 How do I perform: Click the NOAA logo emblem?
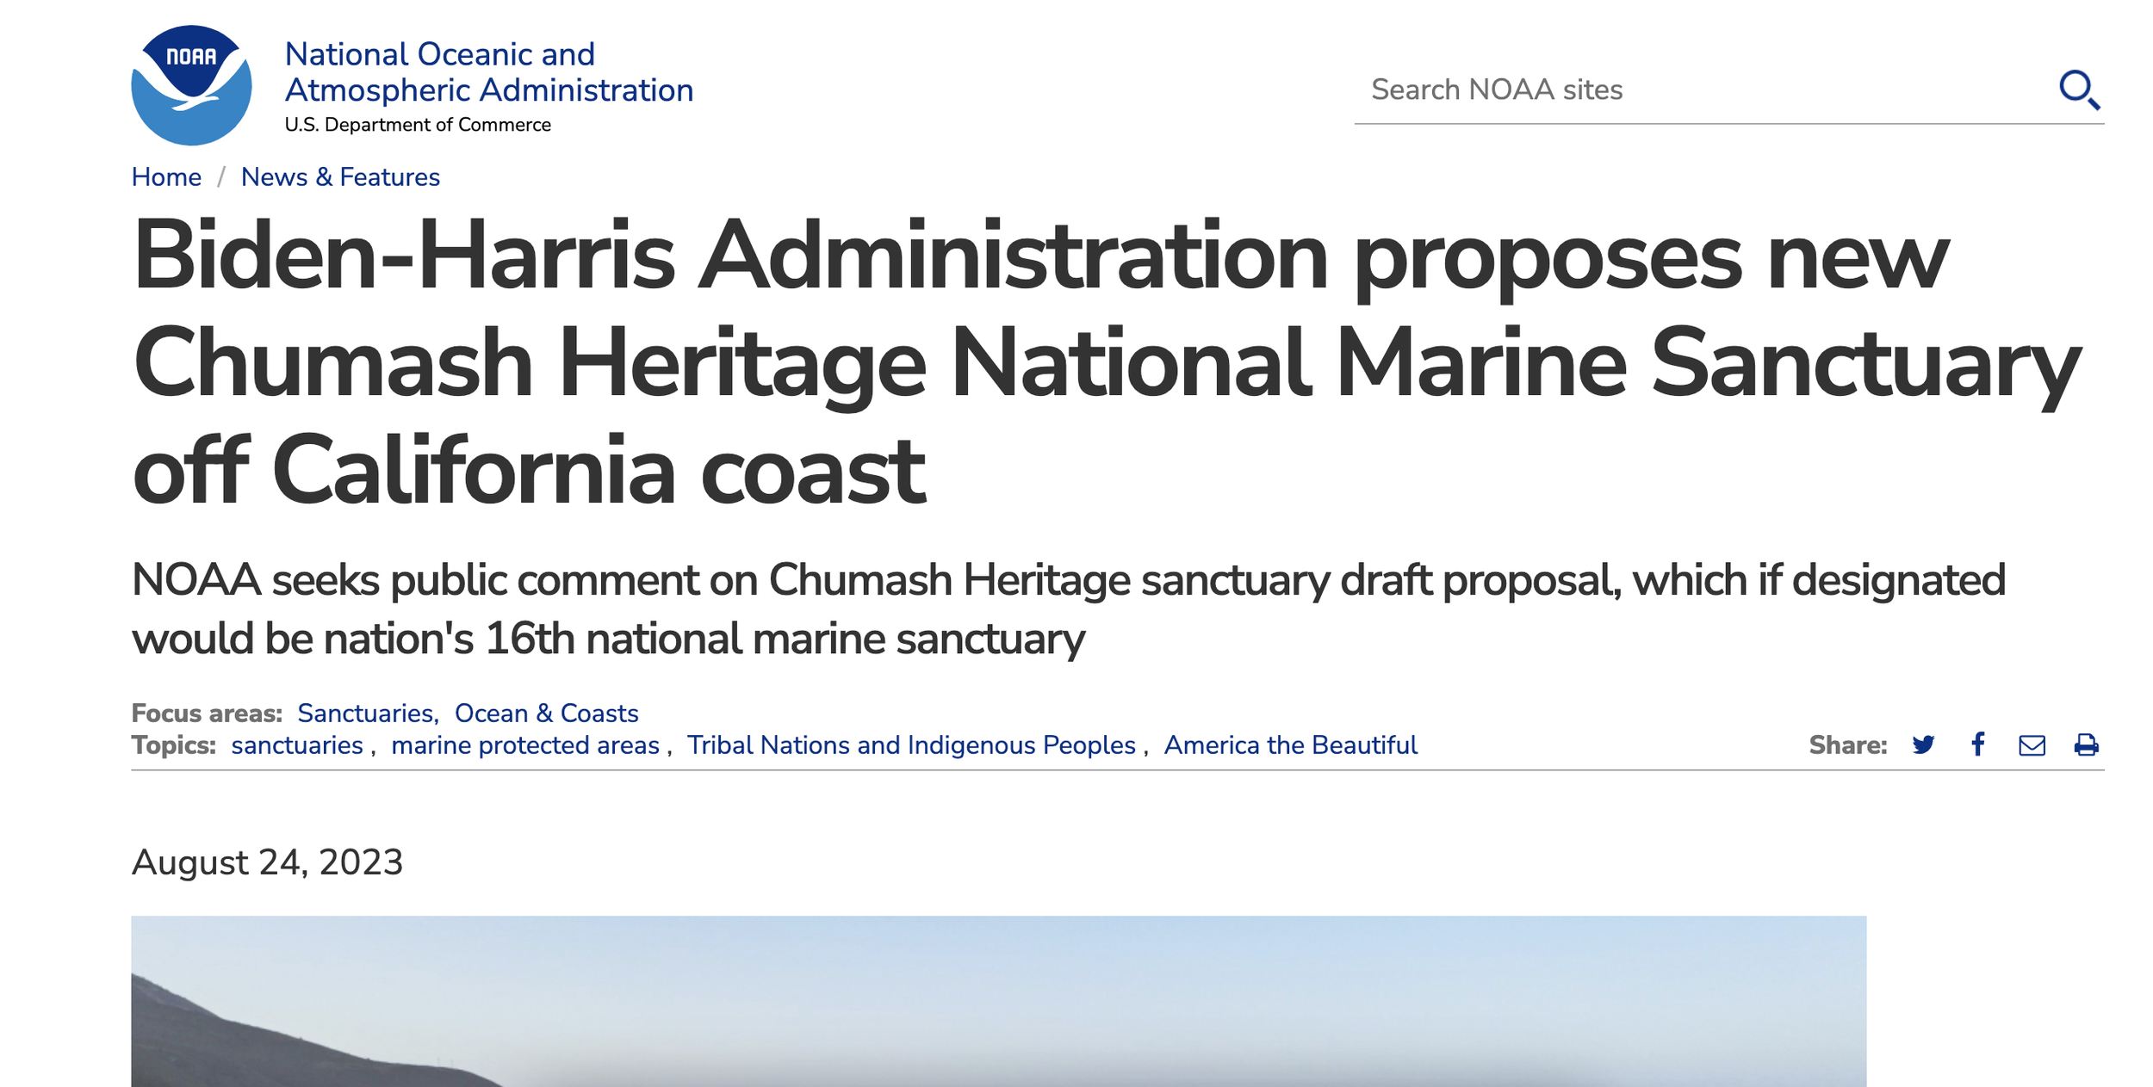click(191, 85)
